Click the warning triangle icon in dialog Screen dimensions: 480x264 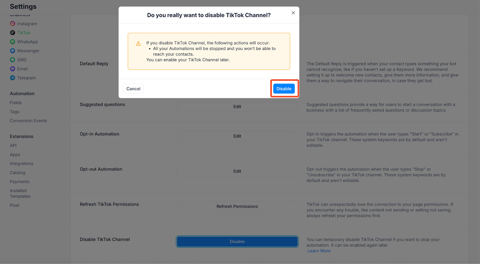tap(138, 43)
